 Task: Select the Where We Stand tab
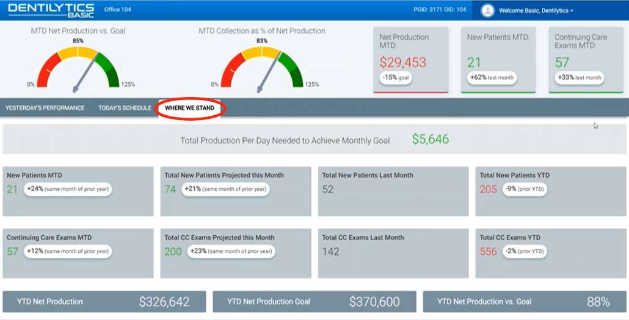click(x=189, y=108)
